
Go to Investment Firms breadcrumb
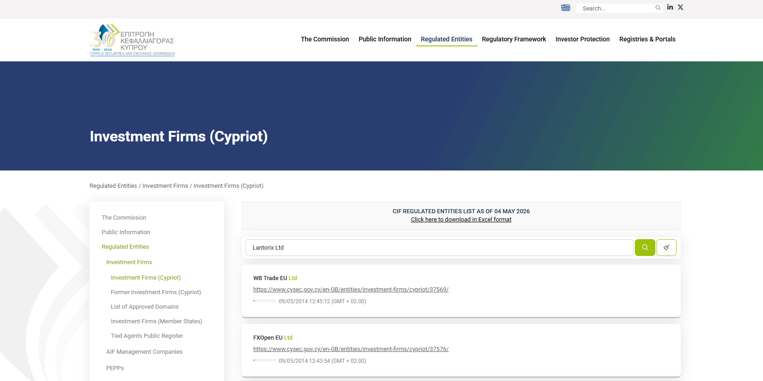tap(165, 186)
